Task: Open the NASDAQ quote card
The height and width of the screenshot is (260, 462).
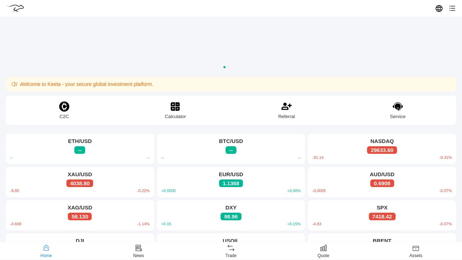Action: pyautogui.click(x=382, y=149)
